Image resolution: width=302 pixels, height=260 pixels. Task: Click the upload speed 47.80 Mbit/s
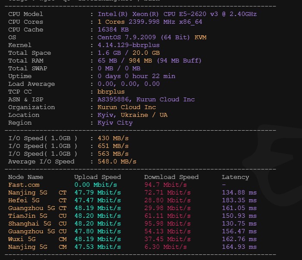[98, 231]
